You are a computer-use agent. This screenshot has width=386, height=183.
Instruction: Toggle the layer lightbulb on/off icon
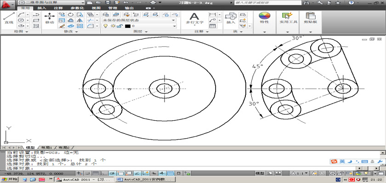[105, 26]
